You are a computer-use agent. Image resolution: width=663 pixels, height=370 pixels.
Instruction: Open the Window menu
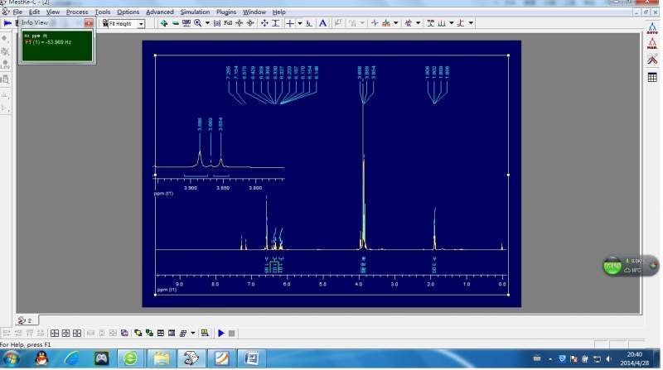(x=254, y=12)
